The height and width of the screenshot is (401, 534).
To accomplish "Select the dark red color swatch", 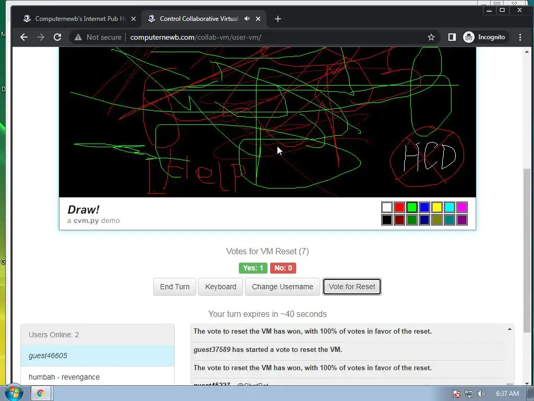I will pyautogui.click(x=399, y=220).
